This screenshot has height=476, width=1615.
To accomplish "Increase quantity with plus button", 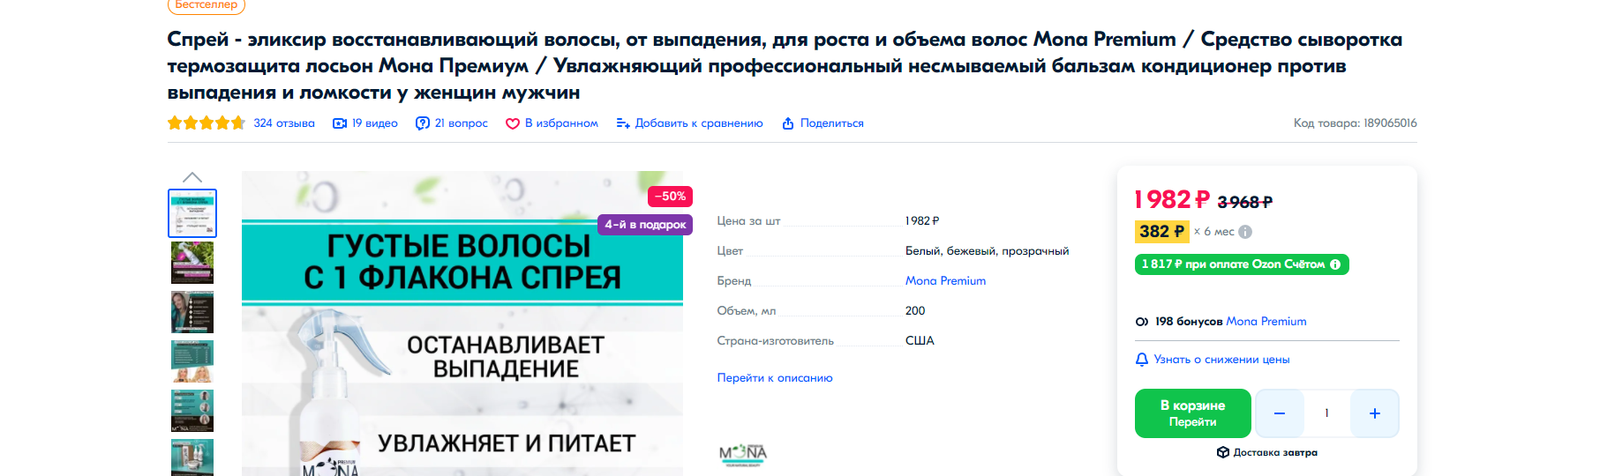I will pos(1375,413).
